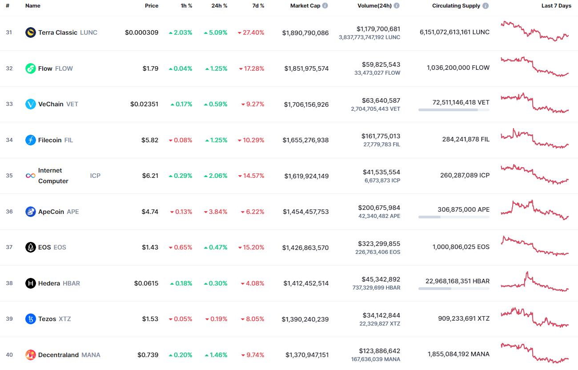This screenshot has height=370, width=578.
Task: Open ApeCoin 7-day price chart
Action: (x=535, y=210)
